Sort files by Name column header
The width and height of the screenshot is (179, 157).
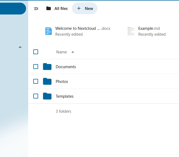61,52
